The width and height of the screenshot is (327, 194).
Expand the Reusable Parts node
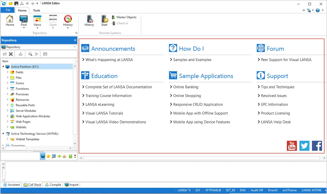pyautogui.click(x=8, y=105)
